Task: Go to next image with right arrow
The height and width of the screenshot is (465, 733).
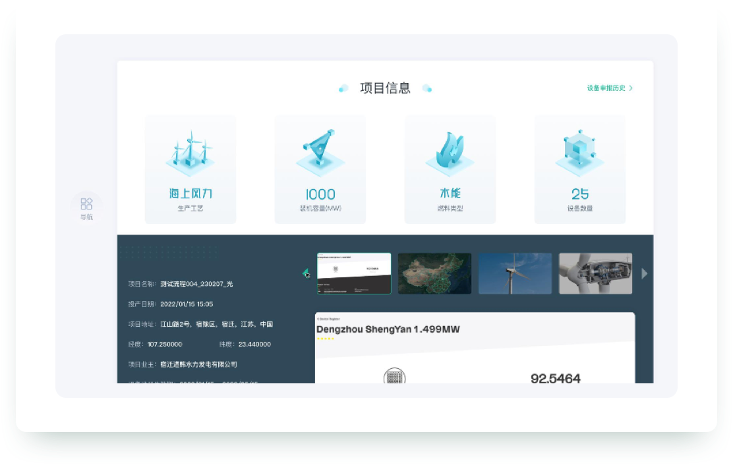Action: 644,273
